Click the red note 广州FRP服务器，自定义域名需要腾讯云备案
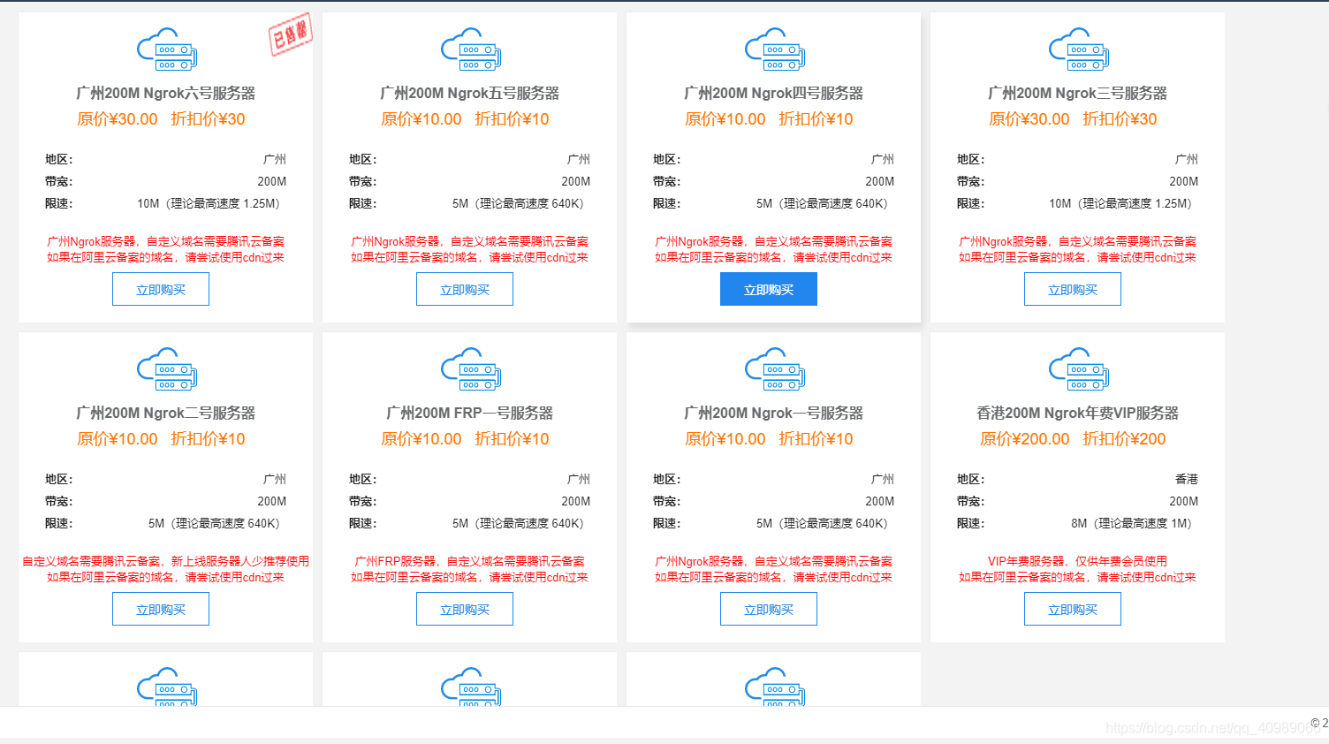This screenshot has width=1329, height=744. click(x=470, y=561)
